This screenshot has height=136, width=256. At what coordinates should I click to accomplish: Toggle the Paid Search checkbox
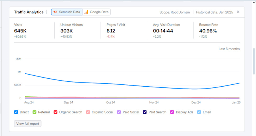(x=145, y=112)
